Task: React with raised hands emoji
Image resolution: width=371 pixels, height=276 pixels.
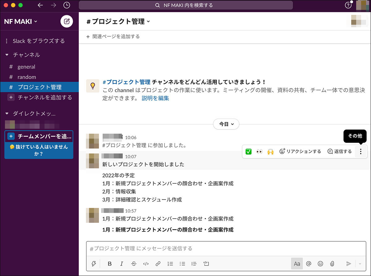Action: (271, 152)
